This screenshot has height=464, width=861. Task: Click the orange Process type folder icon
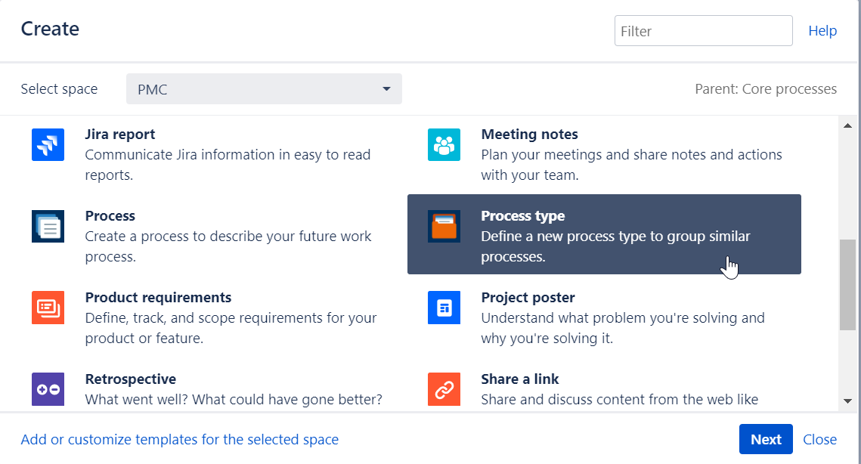tap(444, 226)
